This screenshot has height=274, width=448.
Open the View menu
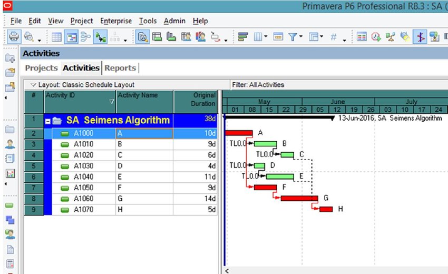click(x=55, y=21)
